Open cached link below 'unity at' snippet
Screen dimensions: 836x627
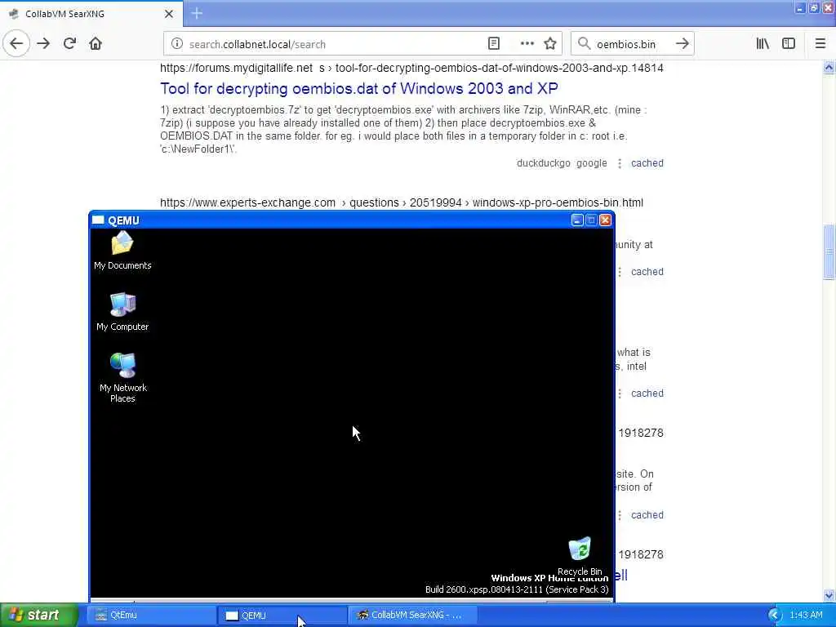(x=647, y=272)
